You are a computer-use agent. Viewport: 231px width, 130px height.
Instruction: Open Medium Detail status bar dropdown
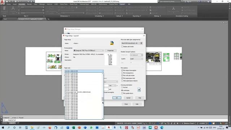click(x=189, y=123)
